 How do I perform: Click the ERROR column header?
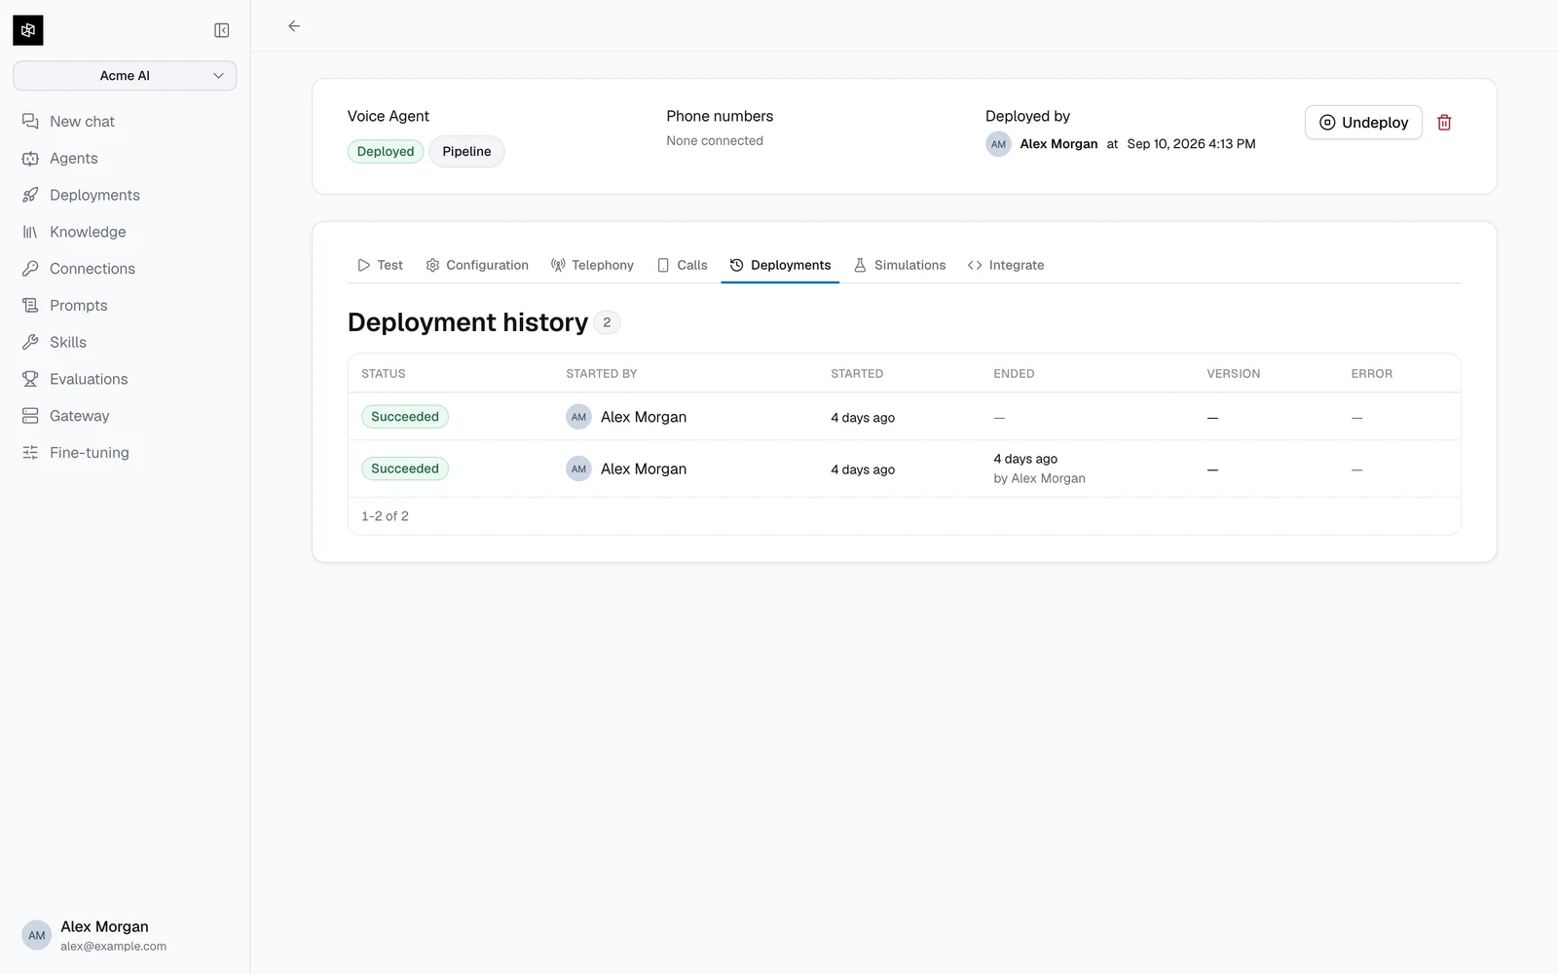[x=1371, y=374]
